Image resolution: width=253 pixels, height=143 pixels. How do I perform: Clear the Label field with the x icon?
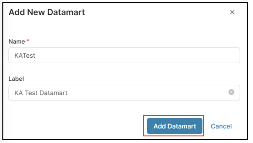[231, 93]
